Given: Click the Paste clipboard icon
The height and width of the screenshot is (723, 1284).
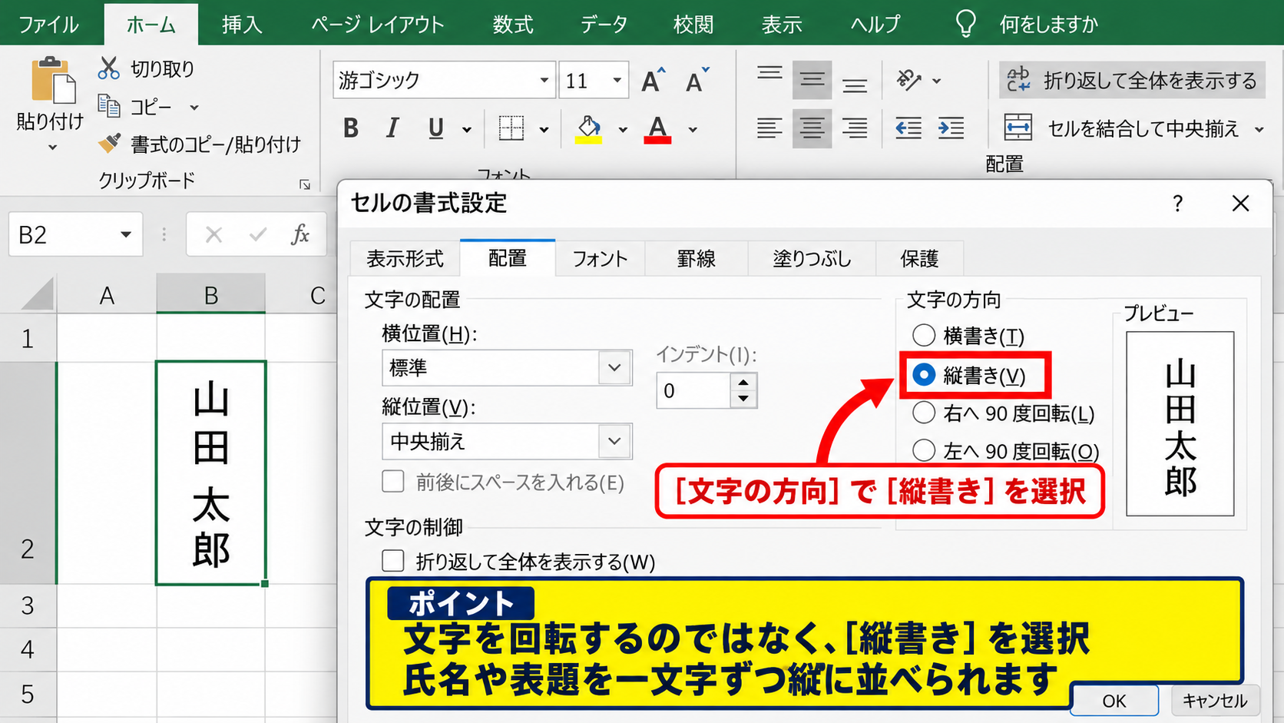Looking at the screenshot, I should (x=52, y=80).
